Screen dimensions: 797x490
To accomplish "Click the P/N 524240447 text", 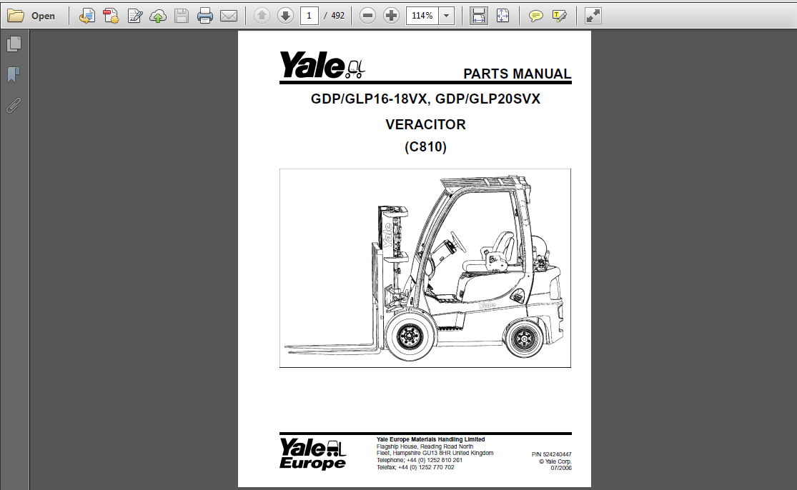I will point(552,454).
